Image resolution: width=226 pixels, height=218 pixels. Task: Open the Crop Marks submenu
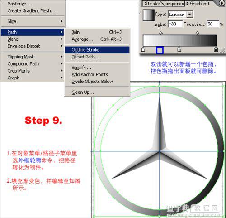[x=33, y=71]
